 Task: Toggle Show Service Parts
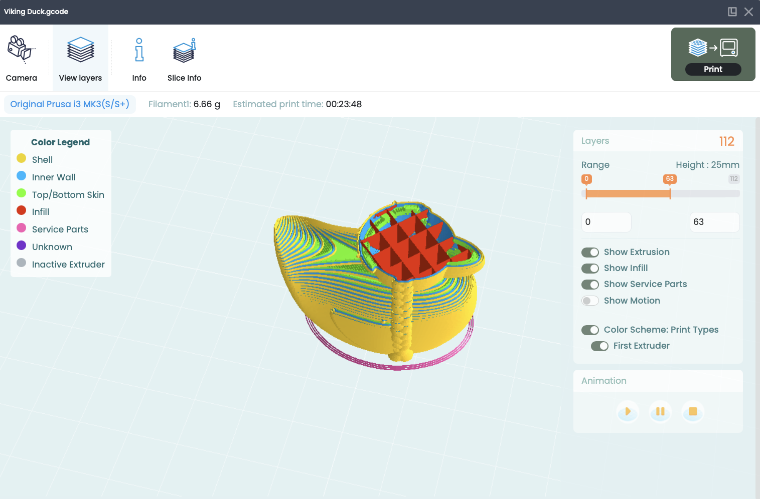[x=590, y=284]
